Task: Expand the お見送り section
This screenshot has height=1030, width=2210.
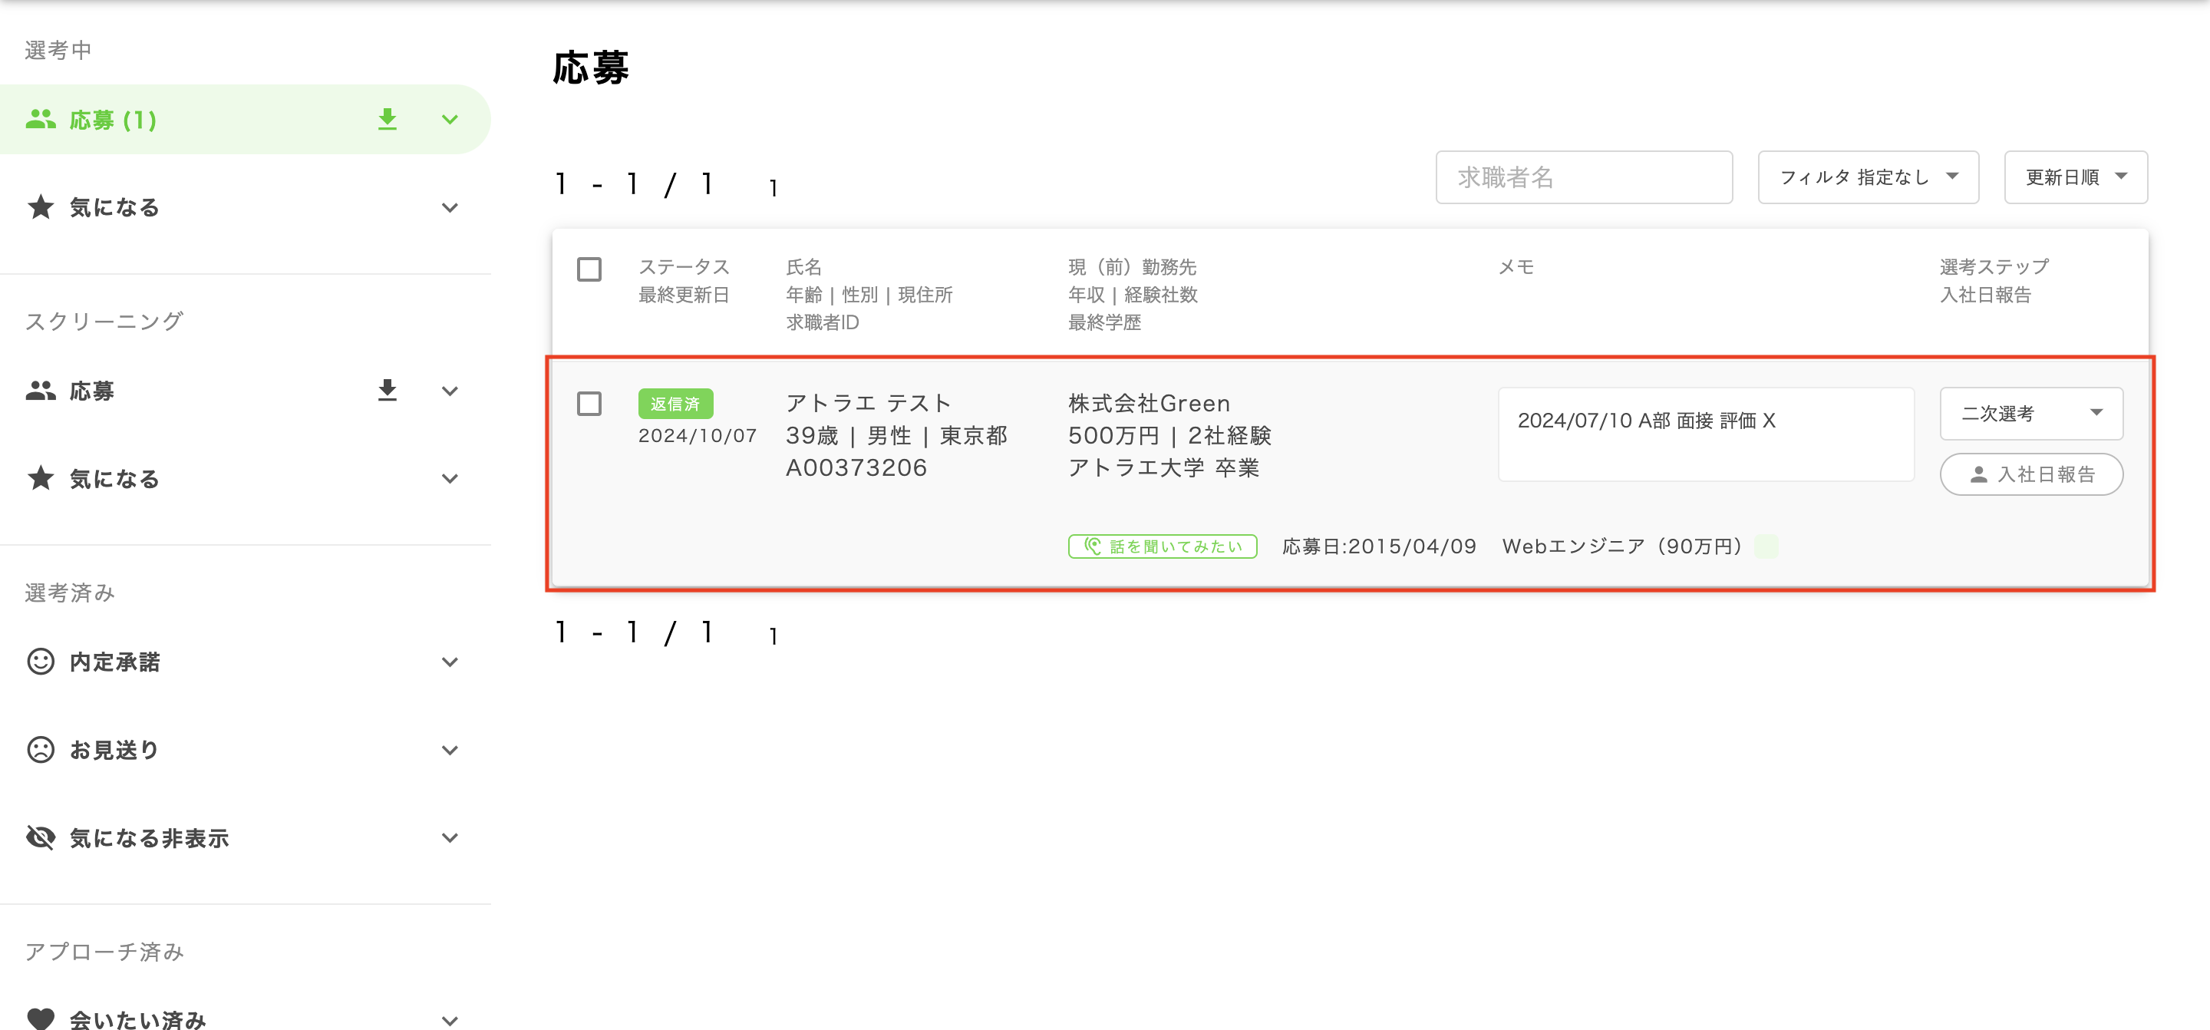Action: (x=450, y=750)
